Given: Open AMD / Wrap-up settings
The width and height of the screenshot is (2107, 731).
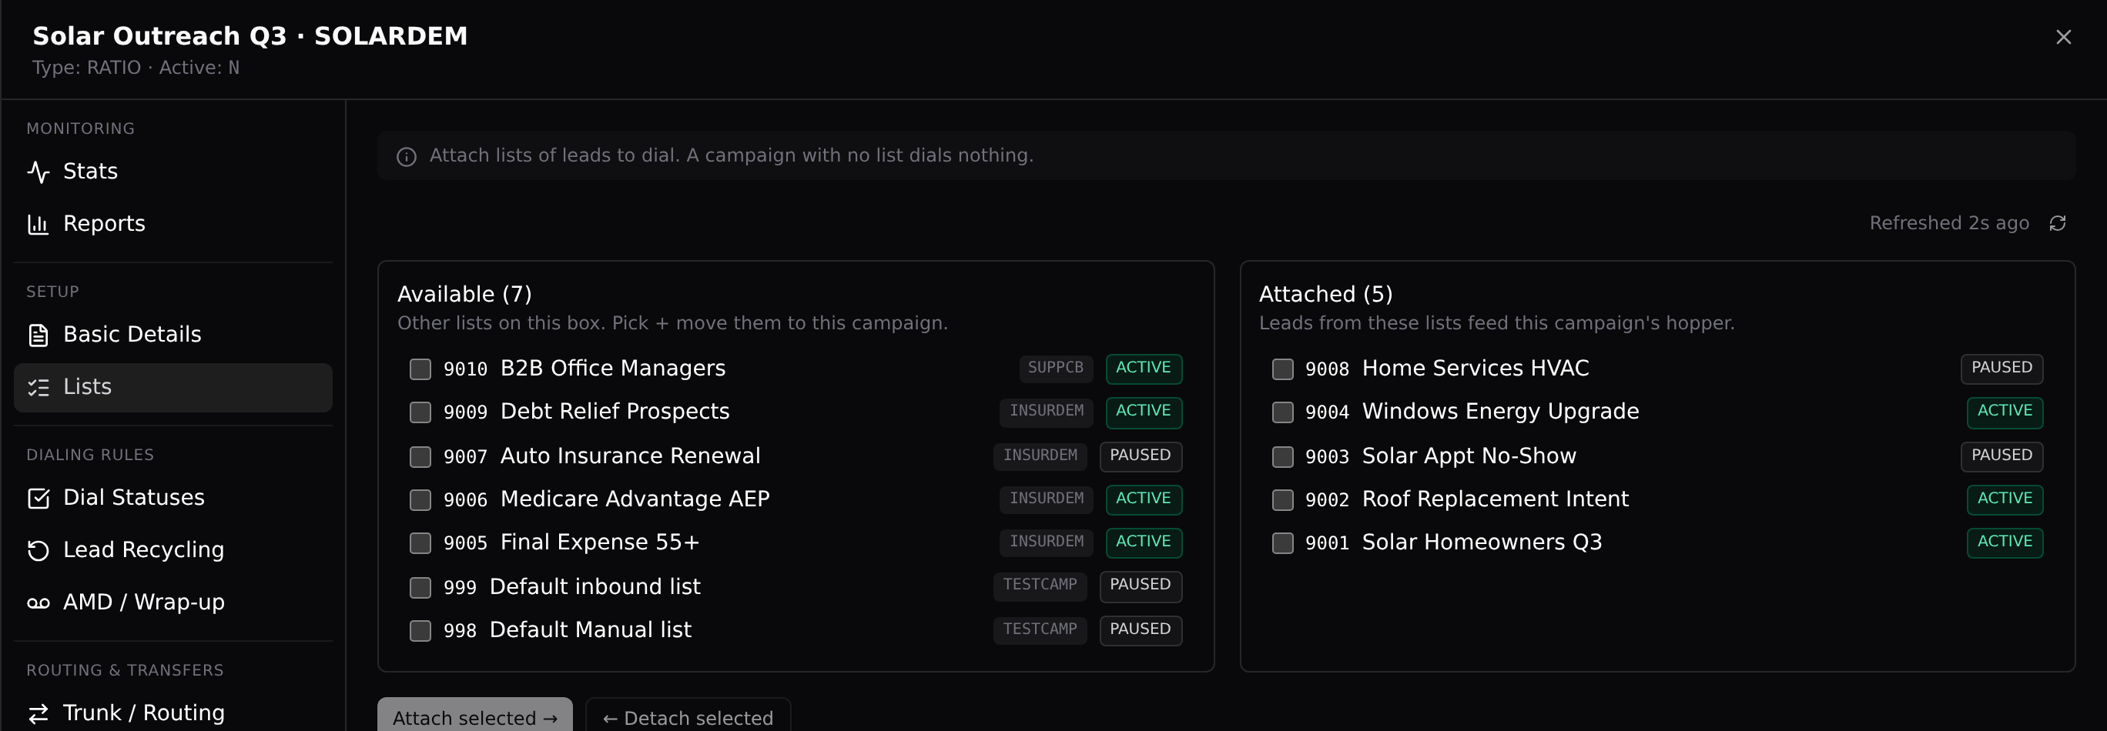Looking at the screenshot, I should [173, 602].
